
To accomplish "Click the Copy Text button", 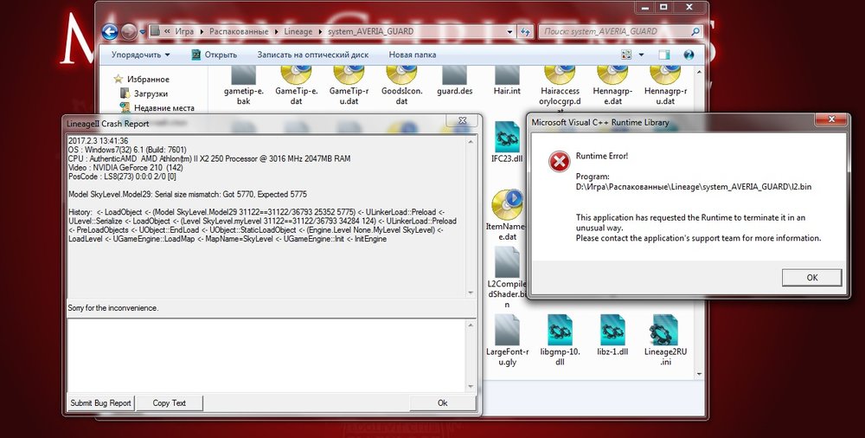I will tap(169, 403).
